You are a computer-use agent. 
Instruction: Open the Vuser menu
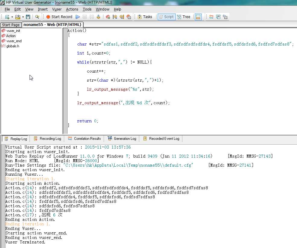coord(57,9)
